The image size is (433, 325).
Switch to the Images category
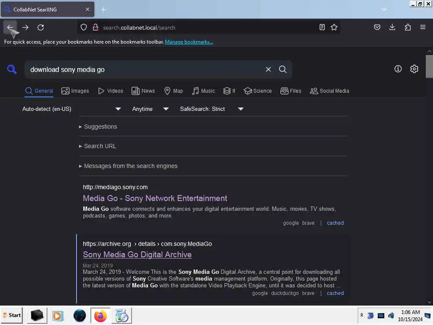click(75, 91)
